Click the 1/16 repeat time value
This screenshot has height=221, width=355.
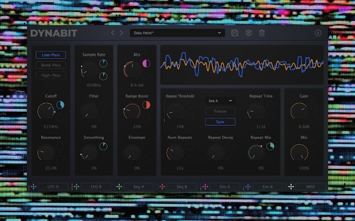pos(261,126)
